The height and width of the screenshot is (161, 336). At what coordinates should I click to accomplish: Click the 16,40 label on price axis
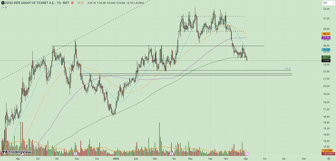point(326,117)
